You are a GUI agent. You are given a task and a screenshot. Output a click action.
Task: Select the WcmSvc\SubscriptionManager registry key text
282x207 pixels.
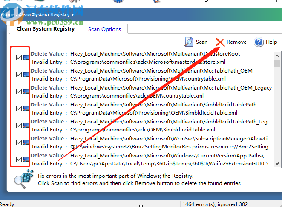pos(171,139)
